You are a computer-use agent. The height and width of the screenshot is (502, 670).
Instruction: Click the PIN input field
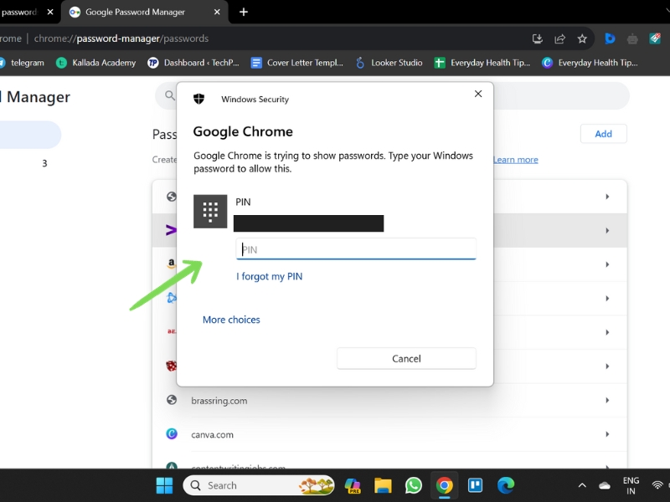point(356,248)
